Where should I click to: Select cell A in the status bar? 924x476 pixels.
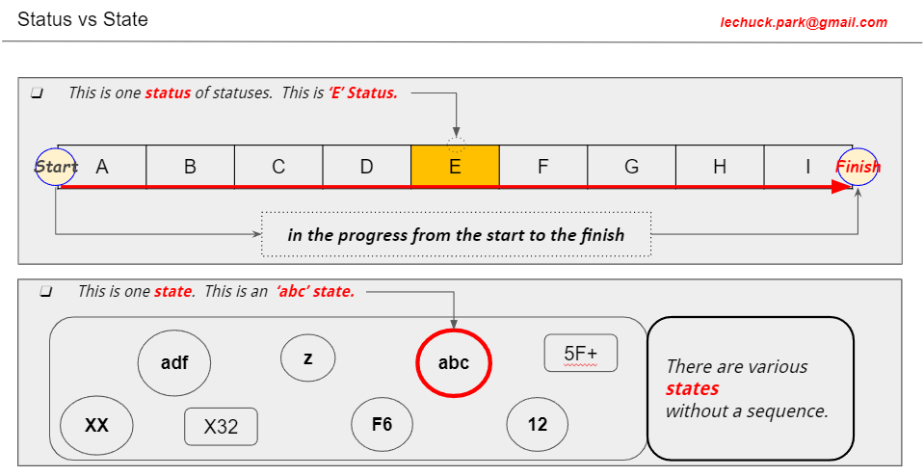coord(104,167)
